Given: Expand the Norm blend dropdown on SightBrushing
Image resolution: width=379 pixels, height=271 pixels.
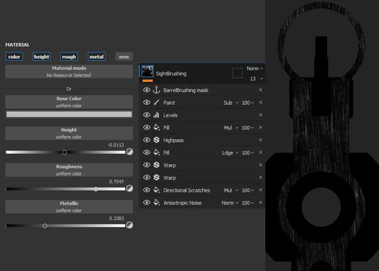Looking at the screenshot, I should [255, 69].
